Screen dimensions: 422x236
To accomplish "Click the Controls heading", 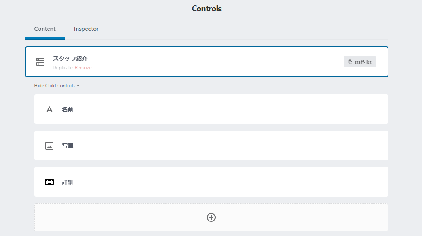I will click(206, 9).
